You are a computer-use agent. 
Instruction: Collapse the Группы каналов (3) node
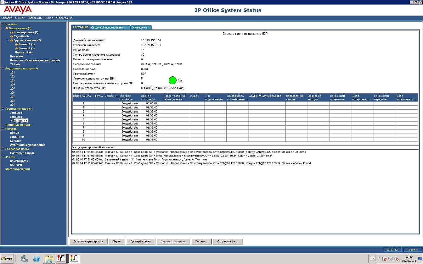pyautogui.click(x=3, y=109)
